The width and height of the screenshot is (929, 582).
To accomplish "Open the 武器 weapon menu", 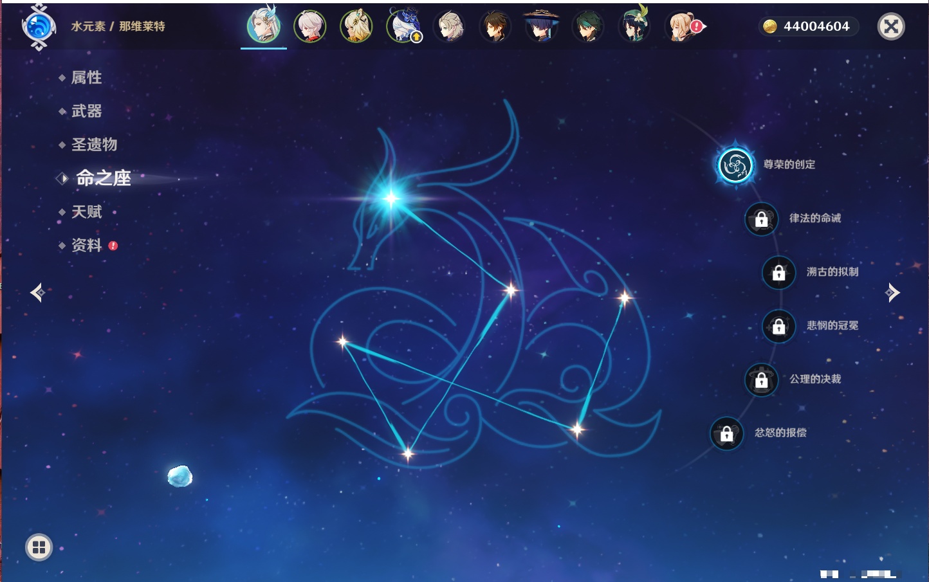I will pyautogui.click(x=86, y=111).
